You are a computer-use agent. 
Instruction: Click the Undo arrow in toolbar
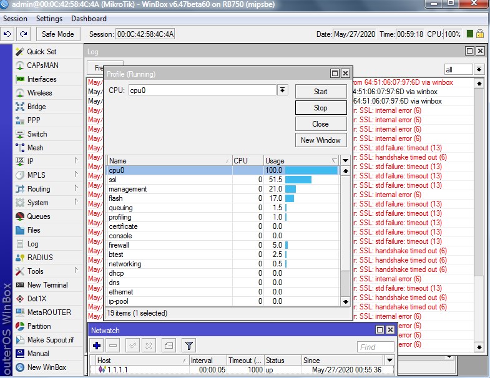coord(7,34)
